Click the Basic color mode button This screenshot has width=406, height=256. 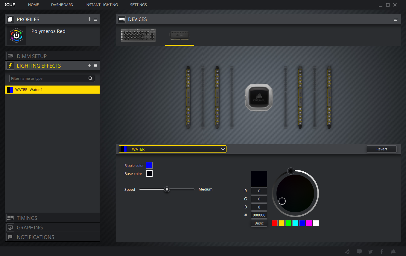259,223
